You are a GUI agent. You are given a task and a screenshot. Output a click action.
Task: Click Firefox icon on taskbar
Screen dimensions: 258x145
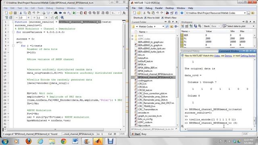[x=29, y=141]
